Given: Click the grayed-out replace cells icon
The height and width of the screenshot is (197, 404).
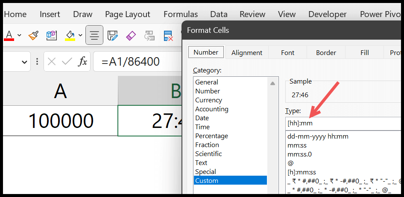Looking at the screenshot, I should pyautogui.click(x=149, y=35).
